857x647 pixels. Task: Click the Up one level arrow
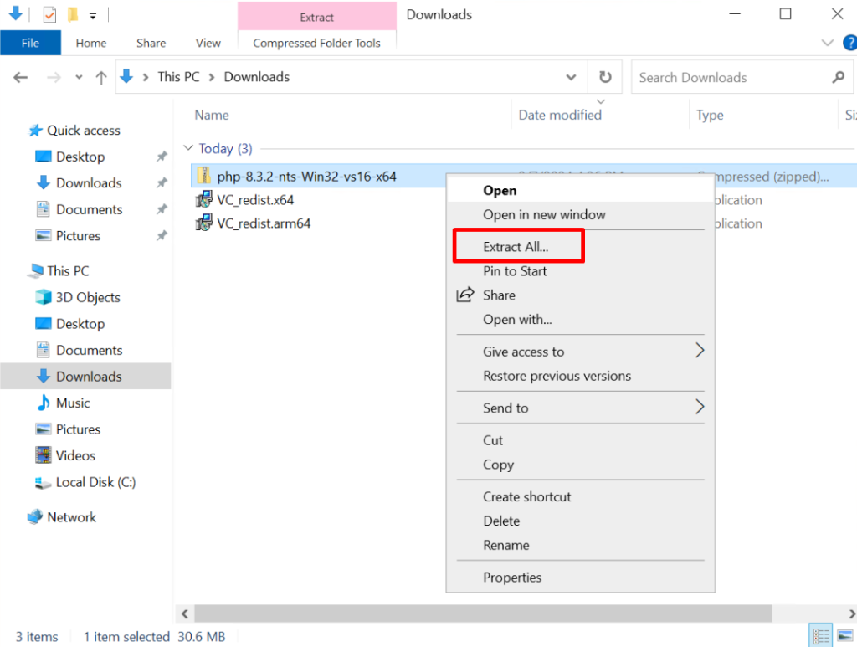[x=101, y=77]
